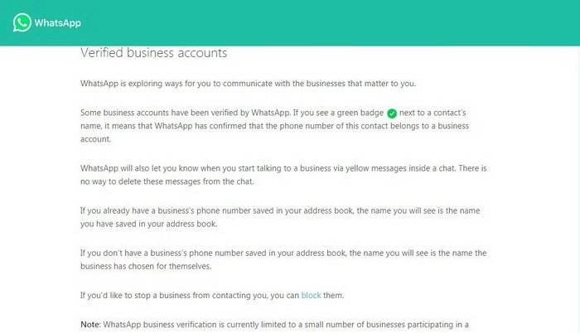This screenshot has height=333, width=580.
Task: Click the WhatsApp wordmark in header
Action: tap(58, 23)
